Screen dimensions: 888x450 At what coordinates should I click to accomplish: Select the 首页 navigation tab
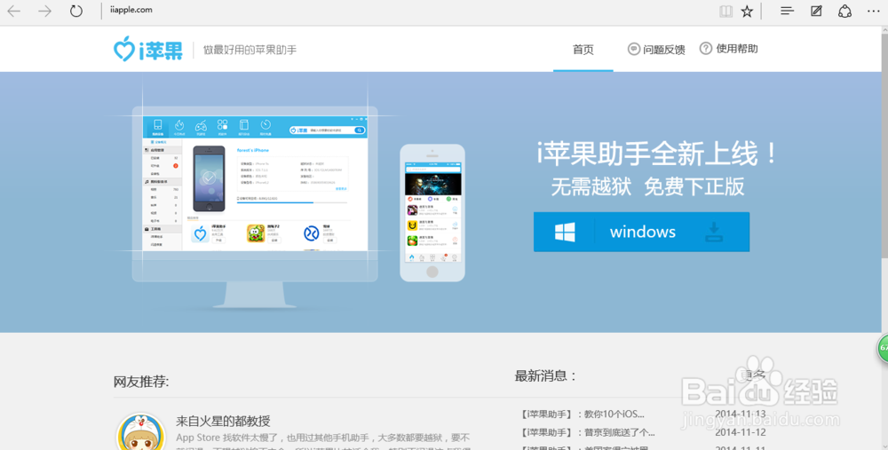point(583,50)
